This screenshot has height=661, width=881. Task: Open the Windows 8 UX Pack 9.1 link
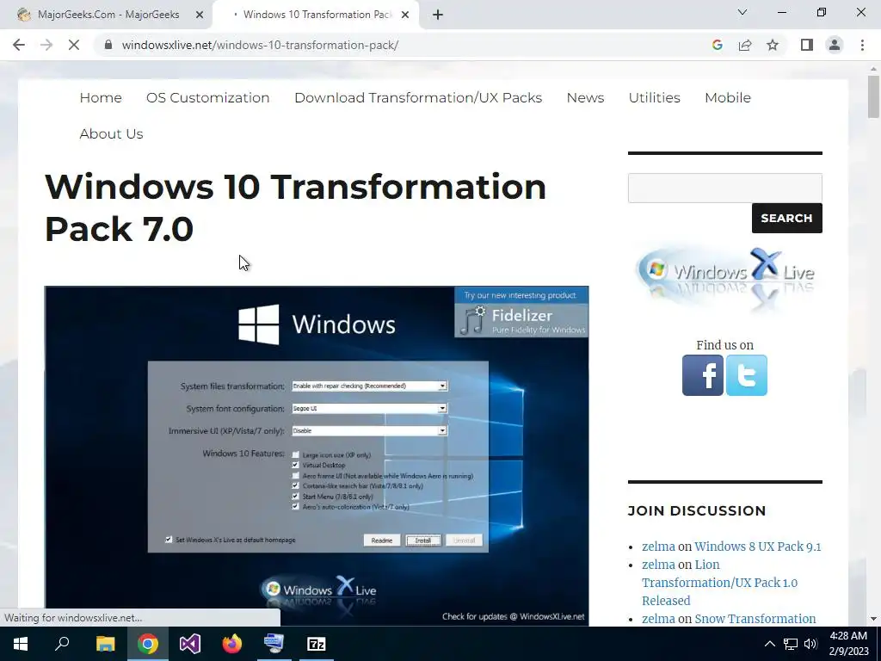point(757,547)
